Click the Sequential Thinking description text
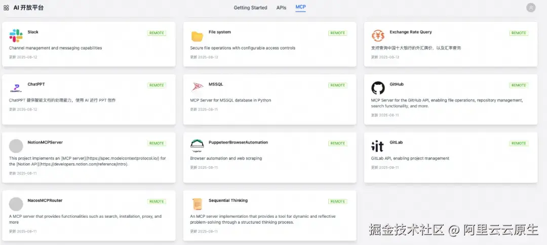This screenshot has width=547, height=245. pos(263,219)
